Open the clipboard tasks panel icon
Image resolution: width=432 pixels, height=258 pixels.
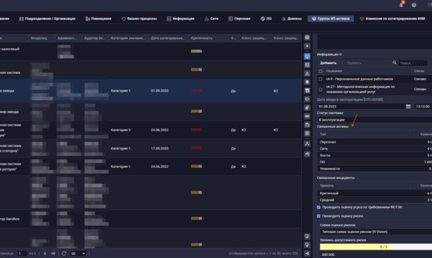(307, 134)
